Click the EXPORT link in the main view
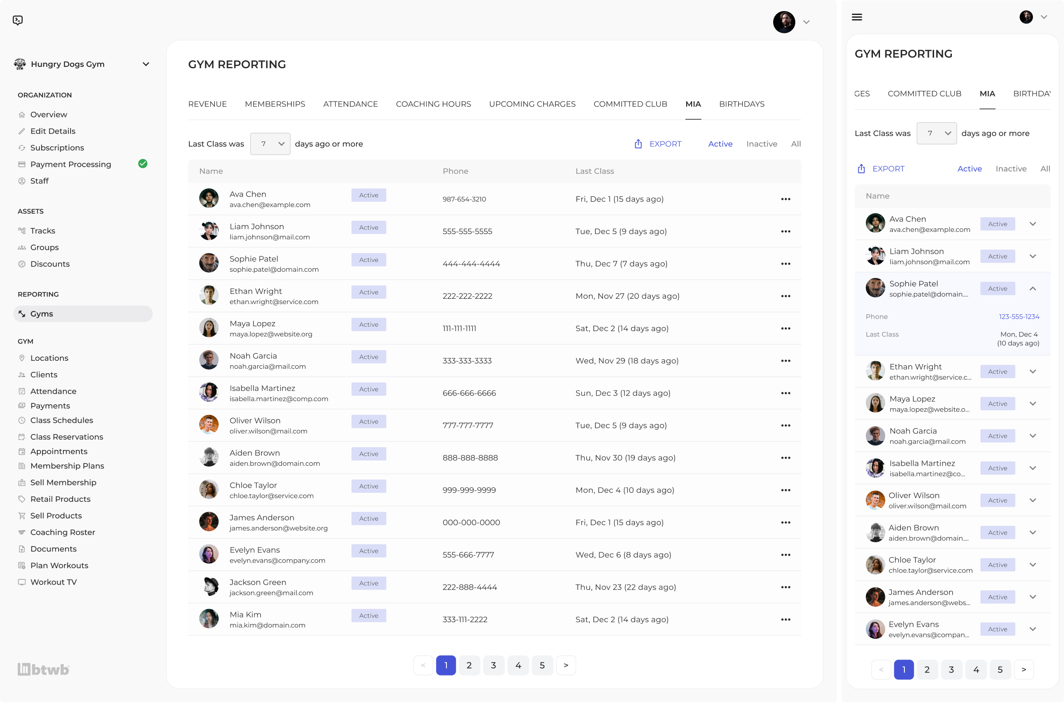 coord(665,144)
